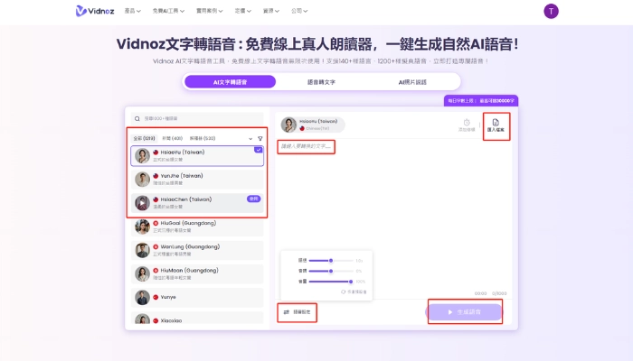This screenshot has height=361, width=633.
Task: Select the WanLung (Guangdong) voice row
Action: tap(197, 250)
